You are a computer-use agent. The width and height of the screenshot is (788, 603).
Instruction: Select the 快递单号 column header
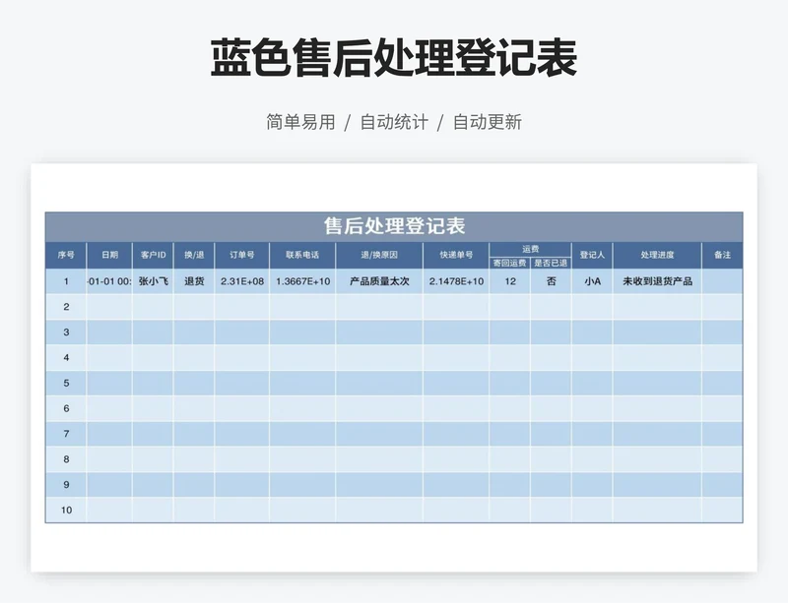coord(456,255)
